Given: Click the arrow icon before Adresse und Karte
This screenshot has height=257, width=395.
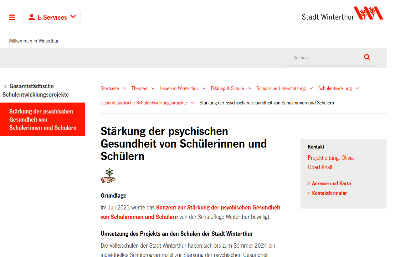Looking at the screenshot, I should coord(309,184).
